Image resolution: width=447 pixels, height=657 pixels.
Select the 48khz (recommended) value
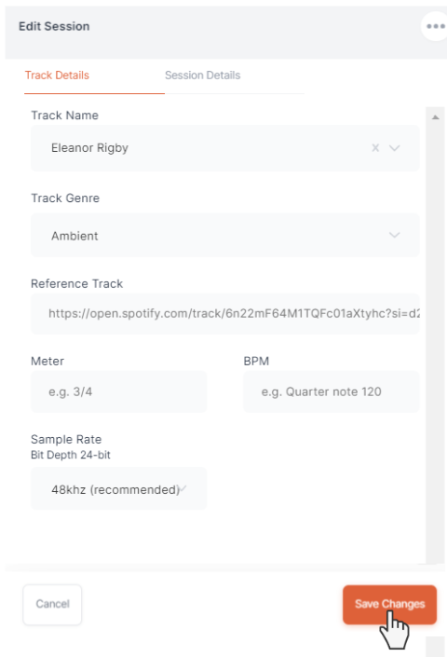[115, 489]
